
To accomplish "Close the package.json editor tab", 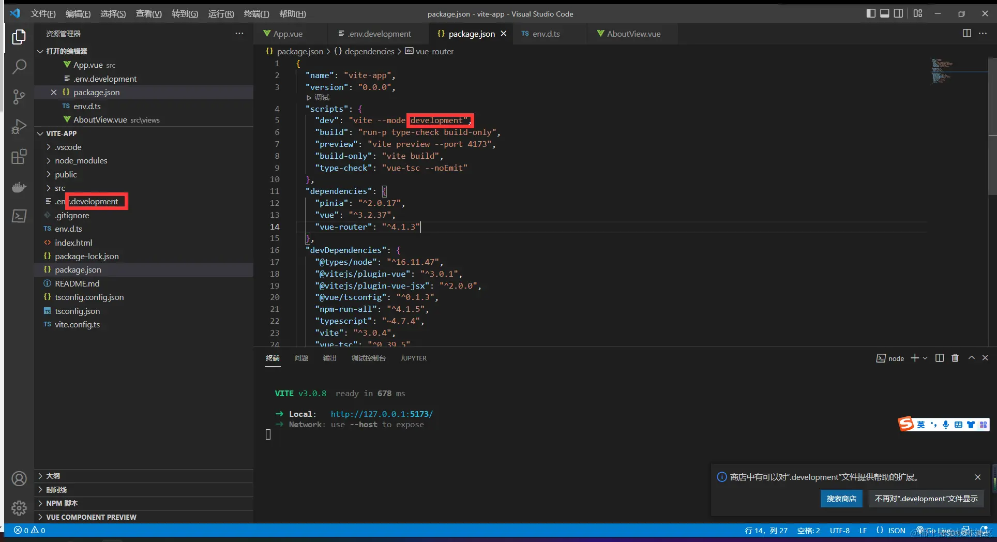I will [503, 34].
